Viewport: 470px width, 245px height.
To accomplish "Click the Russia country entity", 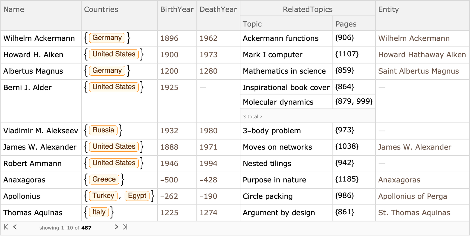I will pos(103,130).
